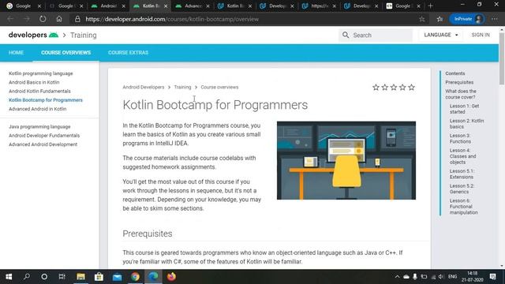Screen dimensions: 505x284
Task: Open Android Basics in Kotlin link
Action: (x=34, y=82)
